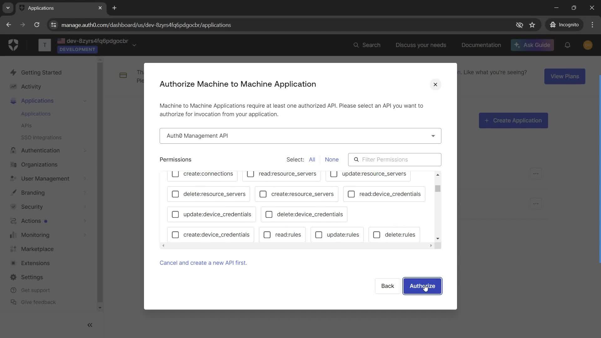This screenshot has width=601, height=338.
Task: Enable create:resource_servers checkbox
Action: 263,194
